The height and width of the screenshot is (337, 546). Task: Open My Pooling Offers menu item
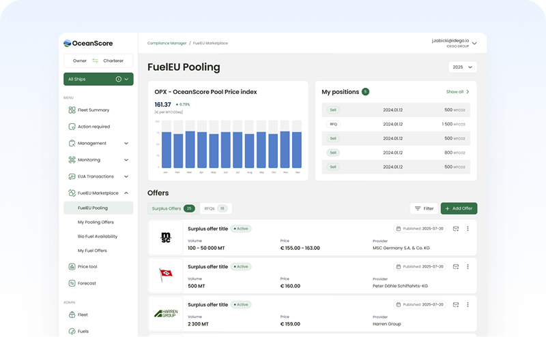coord(96,222)
